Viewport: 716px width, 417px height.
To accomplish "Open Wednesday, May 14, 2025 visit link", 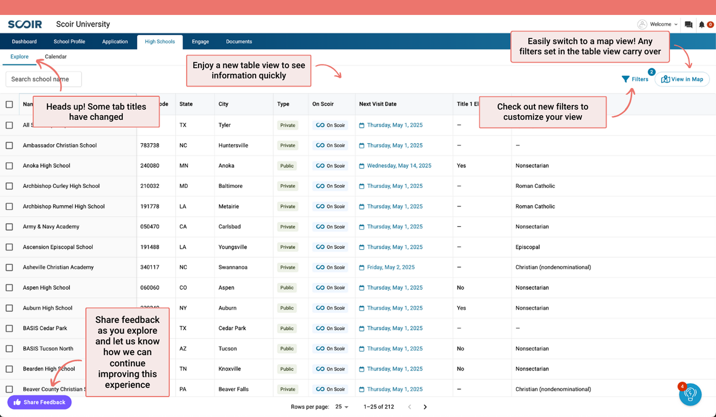I will pos(399,166).
